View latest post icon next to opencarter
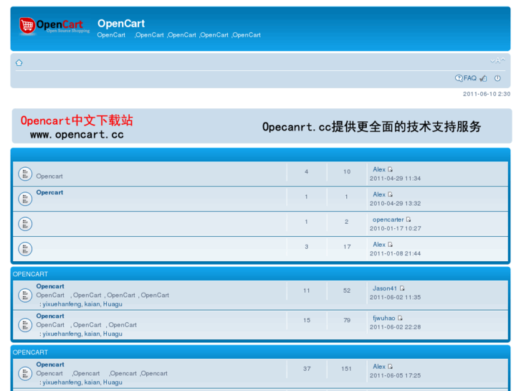This screenshot has width=521, height=391. coord(408,220)
